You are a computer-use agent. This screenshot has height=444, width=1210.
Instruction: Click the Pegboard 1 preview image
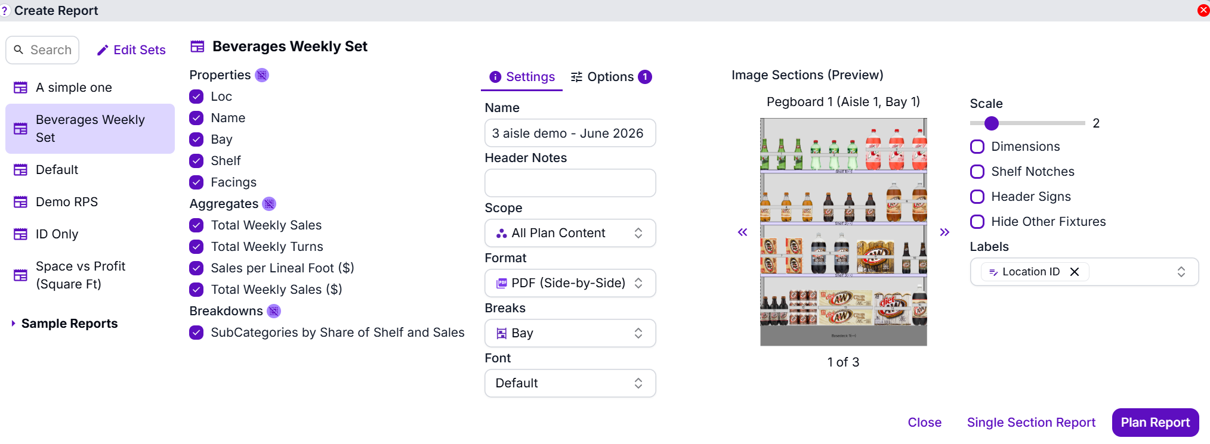click(x=843, y=232)
